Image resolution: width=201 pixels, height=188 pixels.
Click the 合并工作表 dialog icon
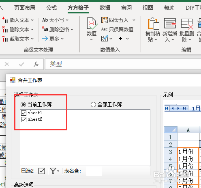point(13,80)
